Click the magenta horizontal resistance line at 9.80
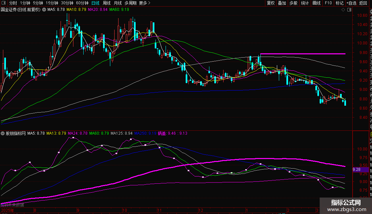This screenshot has width=372, height=214. point(303,54)
